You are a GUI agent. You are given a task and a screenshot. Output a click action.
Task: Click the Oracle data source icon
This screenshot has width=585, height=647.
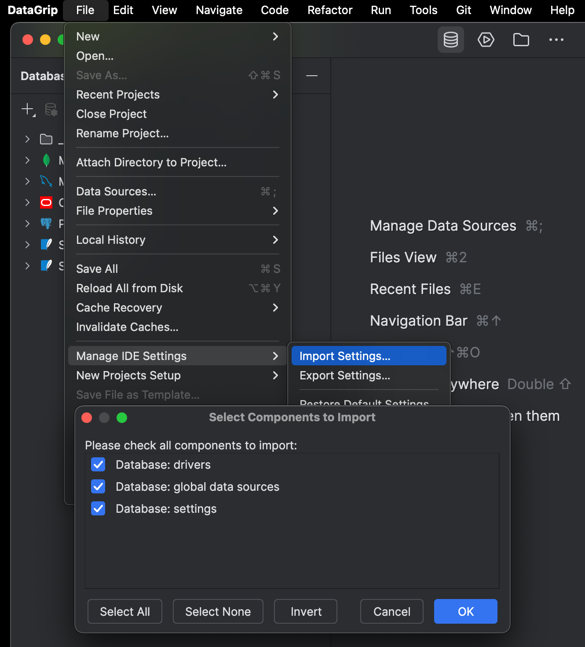(46, 202)
